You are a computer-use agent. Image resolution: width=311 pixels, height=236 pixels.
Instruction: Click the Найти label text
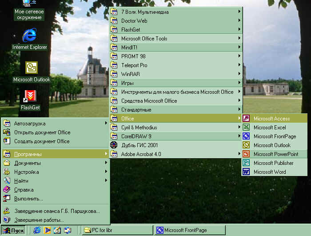point(21,181)
